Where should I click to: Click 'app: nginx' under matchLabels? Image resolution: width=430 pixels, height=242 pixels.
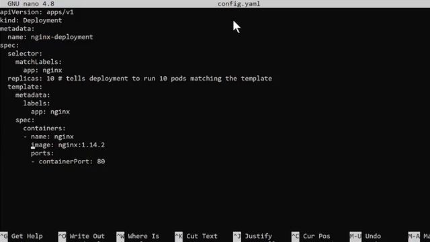pyautogui.click(x=42, y=71)
